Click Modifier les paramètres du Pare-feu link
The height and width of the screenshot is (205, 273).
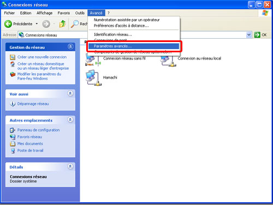[x=39, y=76]
